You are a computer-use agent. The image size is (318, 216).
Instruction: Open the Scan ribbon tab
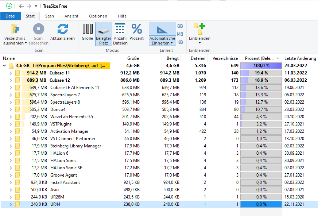50,16
